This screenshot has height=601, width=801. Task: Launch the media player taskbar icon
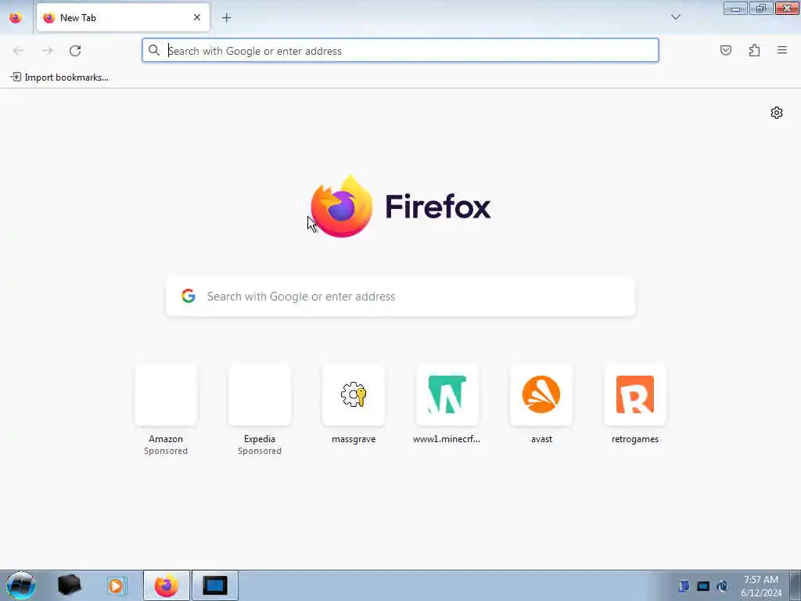coord(116,585)
